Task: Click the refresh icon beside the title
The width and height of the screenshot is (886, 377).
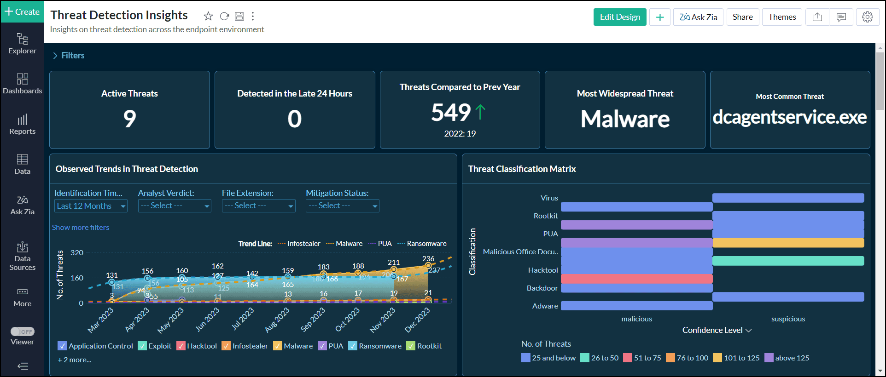Action: (x=224, y=16)
